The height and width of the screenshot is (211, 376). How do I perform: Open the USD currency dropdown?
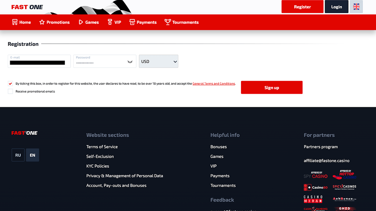(x=158, y=61)
